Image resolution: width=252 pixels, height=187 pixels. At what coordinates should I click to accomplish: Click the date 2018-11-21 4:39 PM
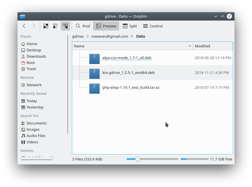point(212,73)
